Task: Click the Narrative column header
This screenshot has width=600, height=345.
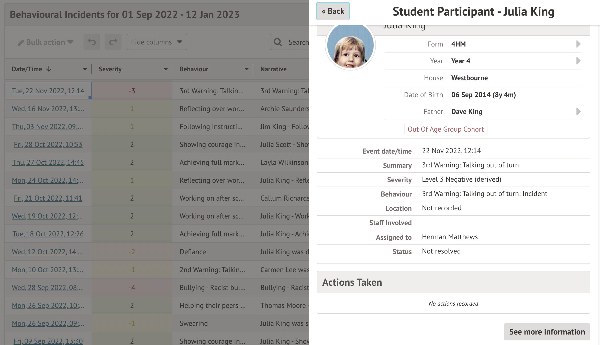Action: click(x=273, y=69)
